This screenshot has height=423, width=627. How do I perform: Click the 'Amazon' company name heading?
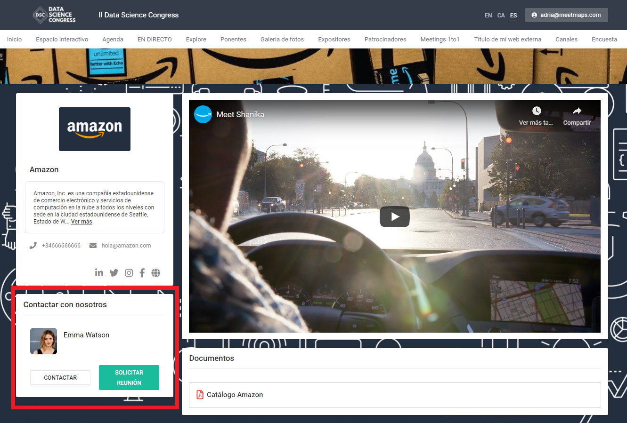[x=44, y=170]
